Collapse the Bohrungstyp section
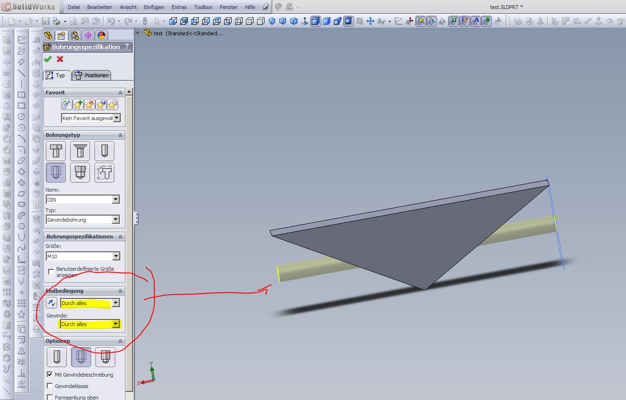 120,135
